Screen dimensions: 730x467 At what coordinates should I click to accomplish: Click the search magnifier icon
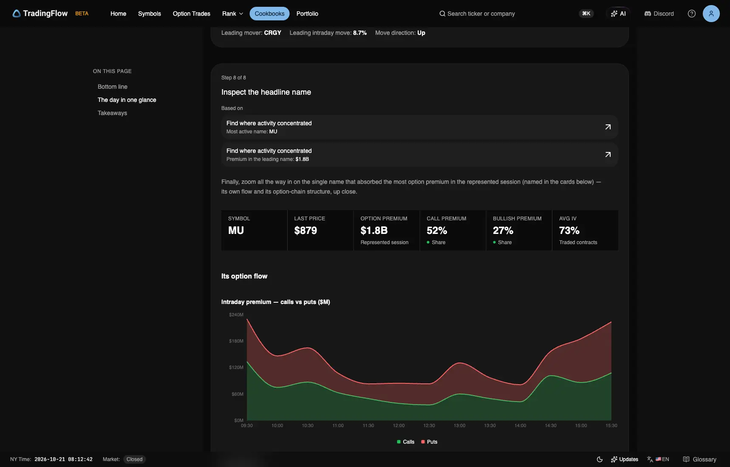442,14
